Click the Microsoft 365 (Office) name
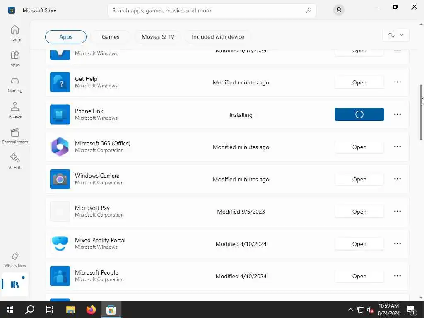The image size is (424, 318). [103, 143]
